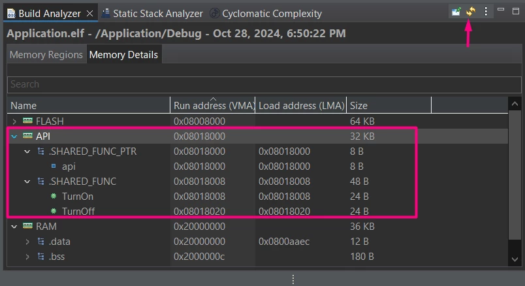Collapse the .SHARED_FUNC_PTR section

27,151
